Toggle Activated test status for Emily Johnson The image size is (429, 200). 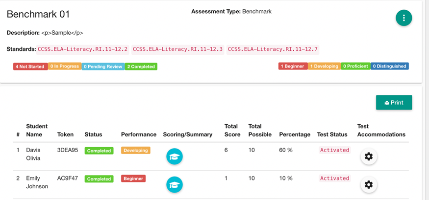pos(334,178)
